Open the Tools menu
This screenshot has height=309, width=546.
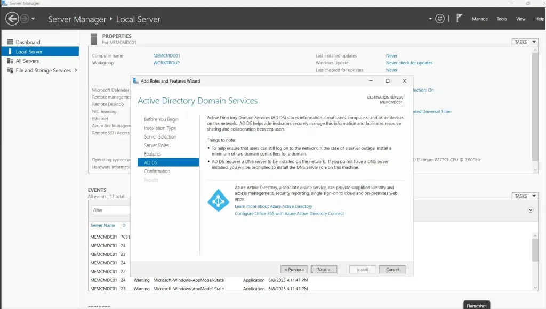click(x=501, y=19)
